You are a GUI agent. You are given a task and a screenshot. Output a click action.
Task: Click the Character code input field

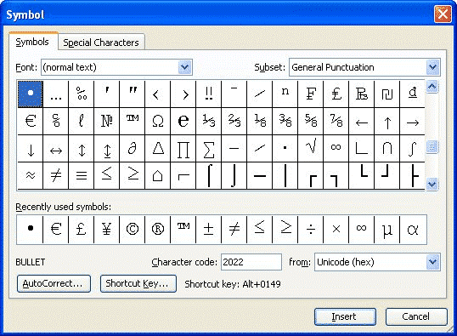click(x=251, y=262)
